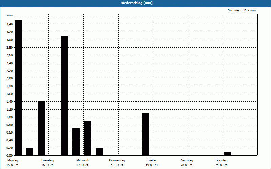This screenshot has height=169, width=271.
Task: Click the date '21.03.21'
Action: (x=222, y=165)
